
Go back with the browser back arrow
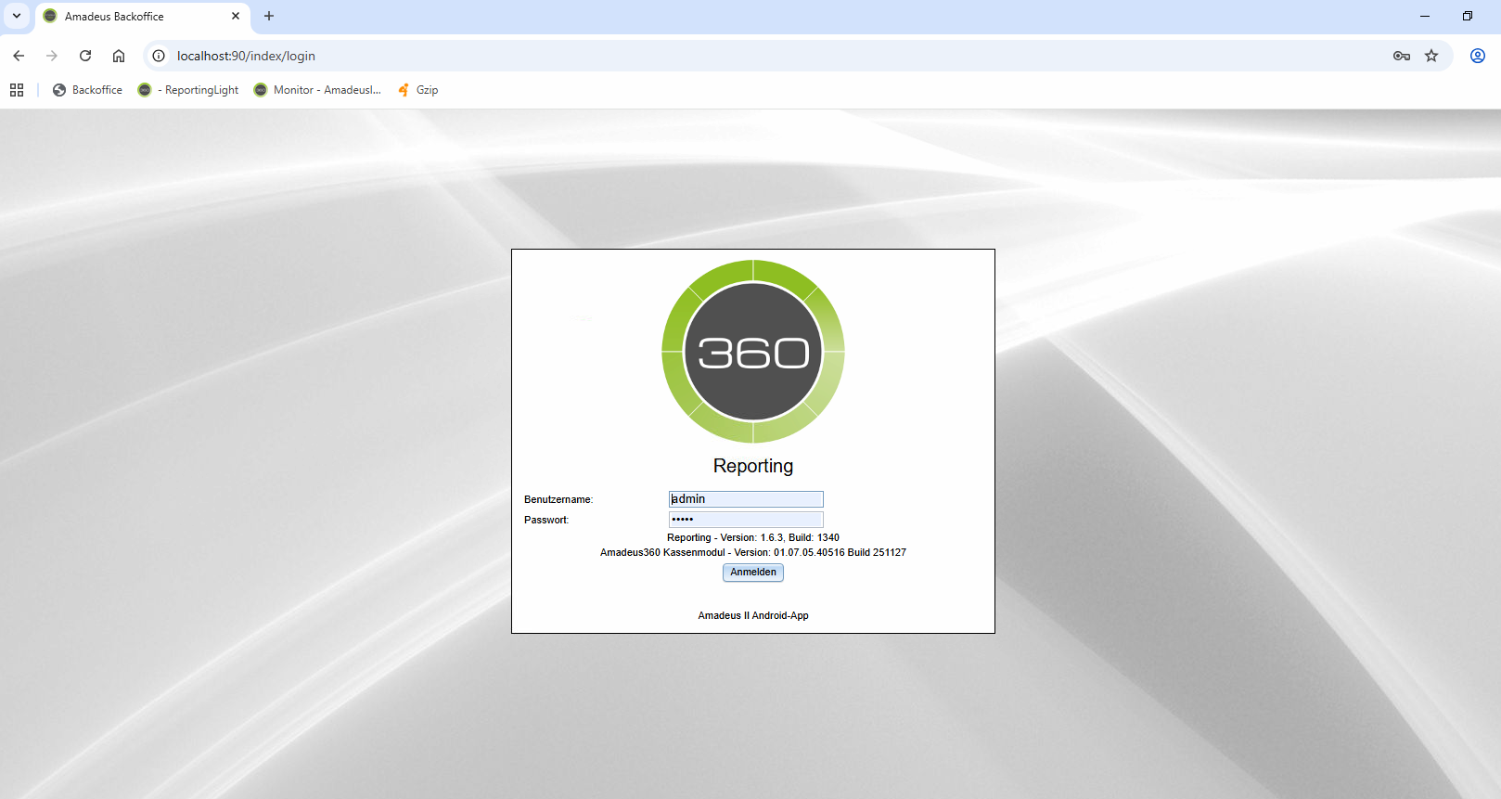click(19, 56)
